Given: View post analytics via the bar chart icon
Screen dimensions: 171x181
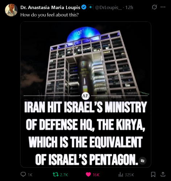Looking at the screenshot, I should pyautogui.click(x=121, y=174).
